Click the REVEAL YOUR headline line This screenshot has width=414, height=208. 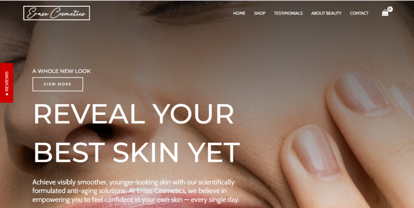(x=134, y=114)
